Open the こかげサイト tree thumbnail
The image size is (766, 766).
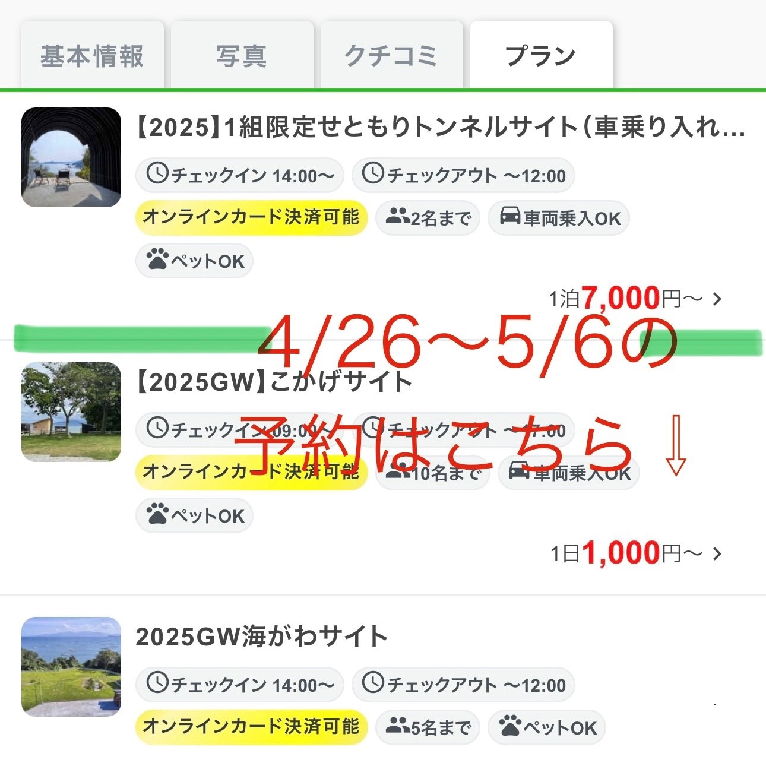tap(71, 412)
